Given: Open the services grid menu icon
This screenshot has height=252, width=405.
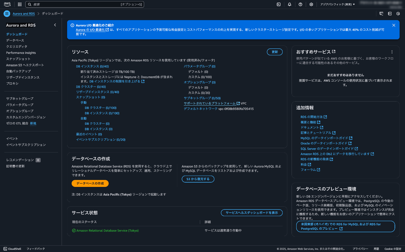Looking at the screenshot, I should pos(20,4).
